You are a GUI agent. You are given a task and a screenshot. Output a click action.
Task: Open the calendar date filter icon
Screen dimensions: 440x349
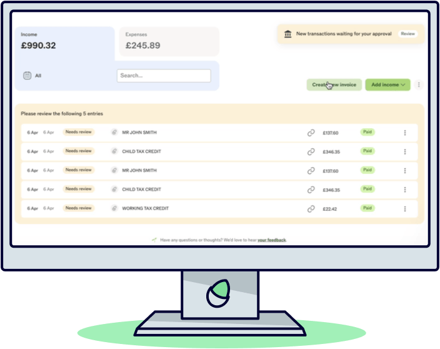[27, 76]
